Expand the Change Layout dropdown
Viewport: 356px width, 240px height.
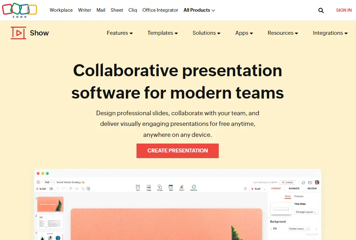tap(306, 212)
